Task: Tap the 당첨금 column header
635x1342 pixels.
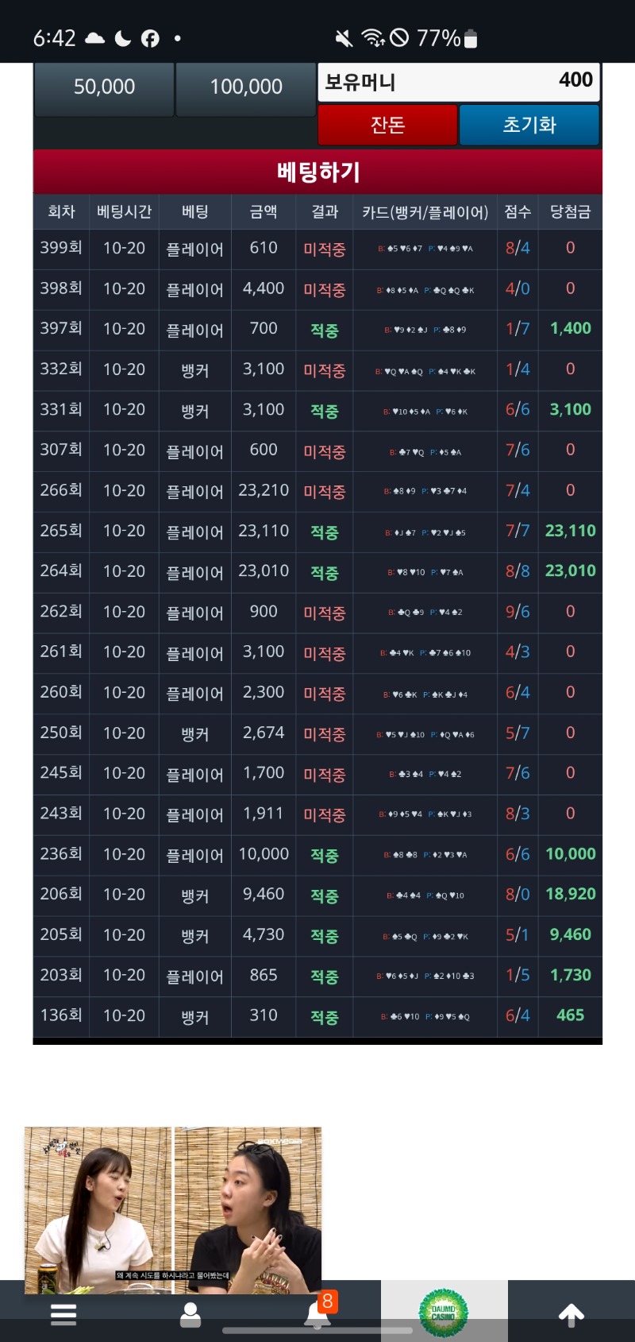Action: (x=570, y=212)
